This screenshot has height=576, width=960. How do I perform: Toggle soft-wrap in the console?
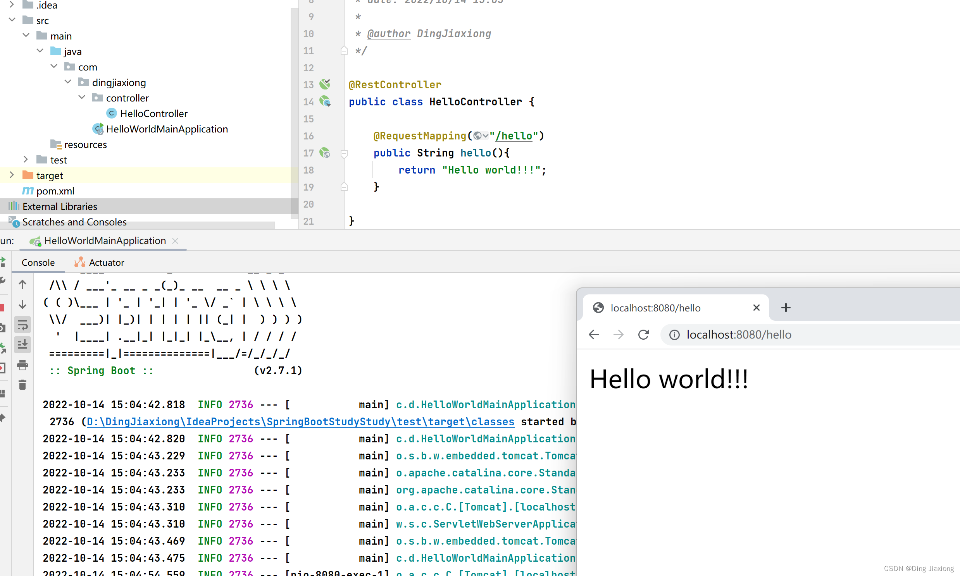tap(22, 325)
